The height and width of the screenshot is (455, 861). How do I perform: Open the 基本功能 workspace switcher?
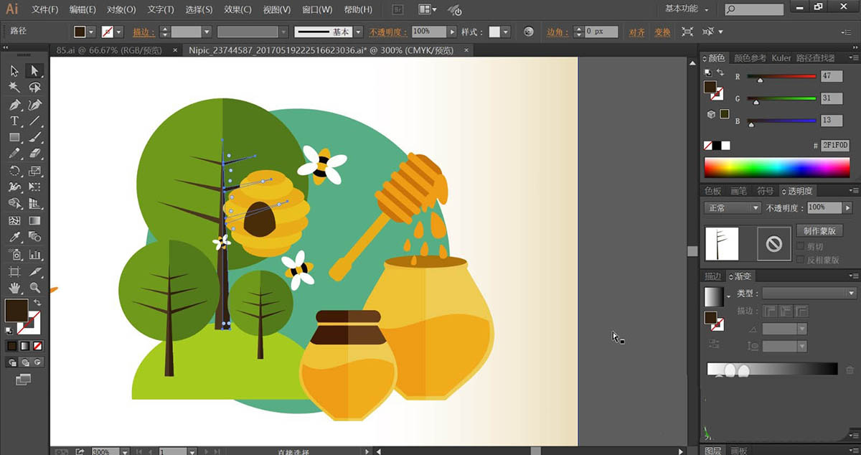point(686,9)
